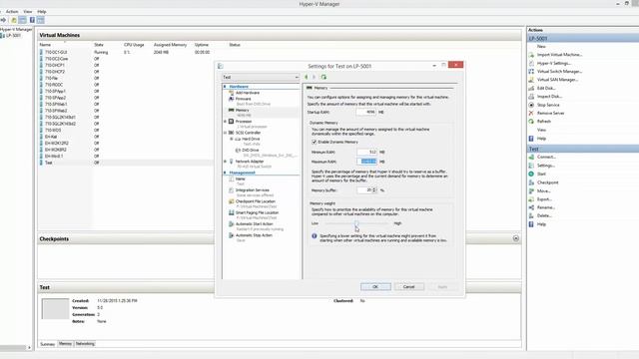Image resolution: width=639 pixels, height=359 pixels.
Task: Open Virtual SAN Manager action
Action: click(x=557, y=80)
